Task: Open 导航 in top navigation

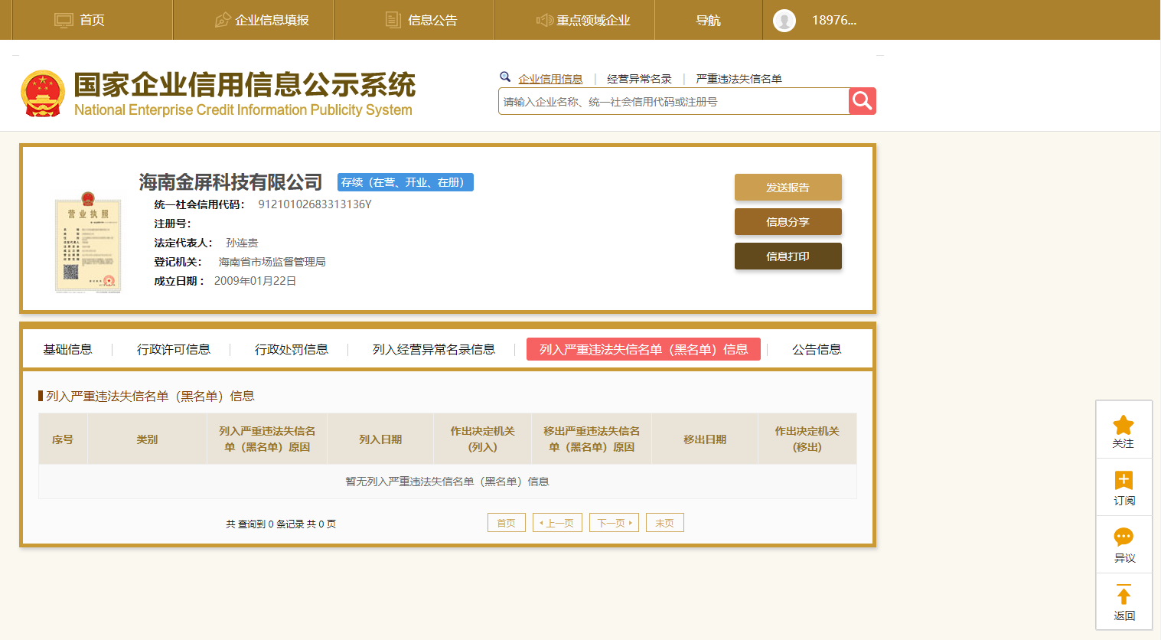Action: click(x=709, y=20)
